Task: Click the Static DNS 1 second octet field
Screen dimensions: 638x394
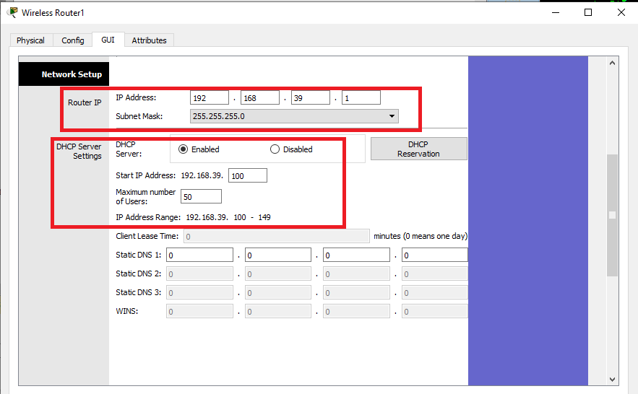Action: click(x=278, y=255)
